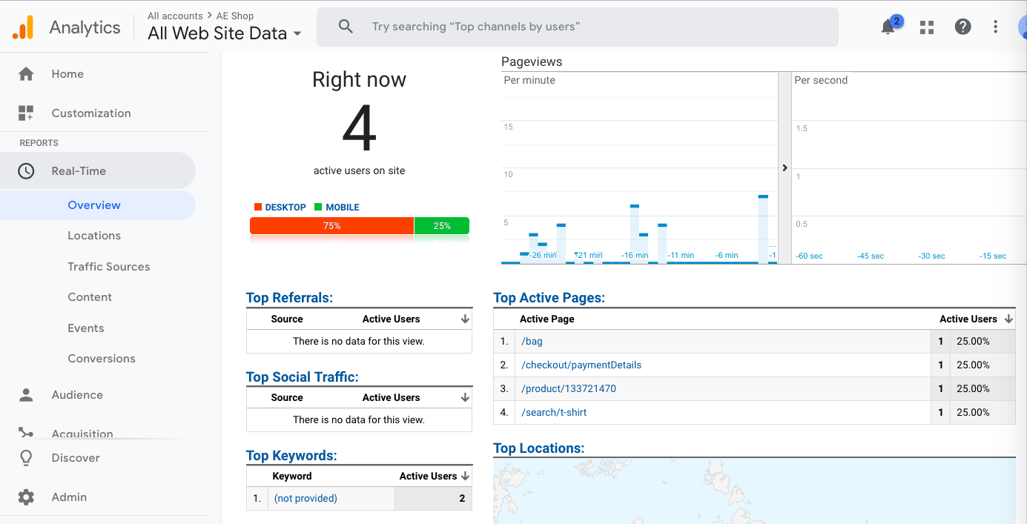Open the Events report
This screenshot has height=524, width=1027.
[86, 328]
